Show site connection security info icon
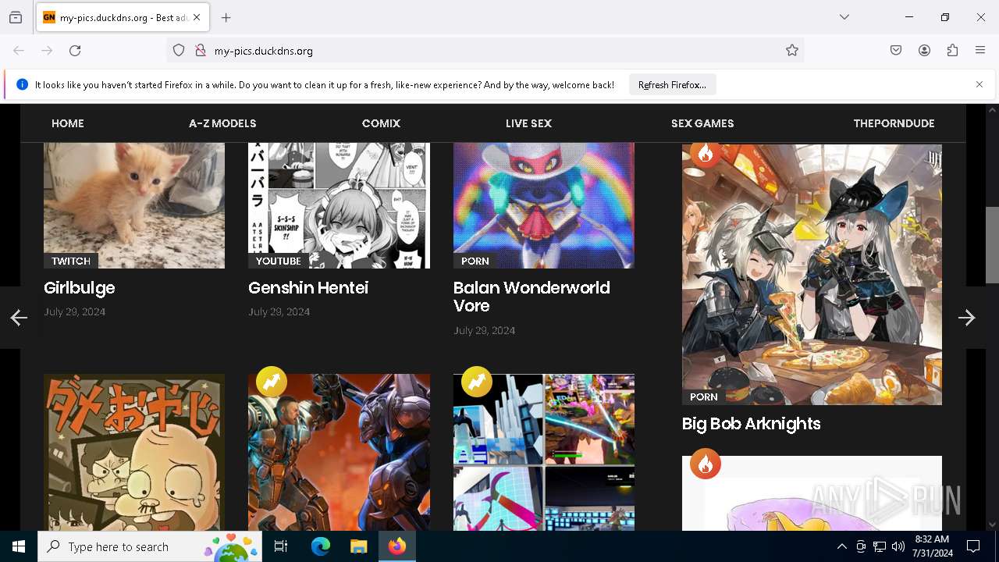 (201, 51)
